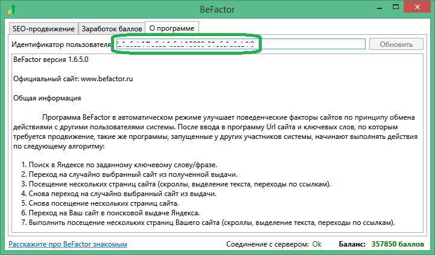Click the BeFactor app icon in title bar
Screen dimensions: 435x255
click(x=11, y=9)
